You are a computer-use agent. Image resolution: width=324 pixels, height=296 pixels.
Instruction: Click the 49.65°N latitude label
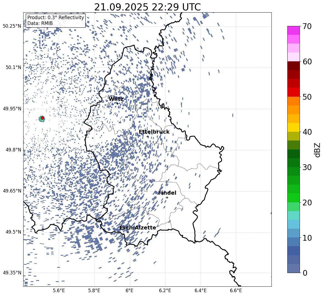click(12, 191)
